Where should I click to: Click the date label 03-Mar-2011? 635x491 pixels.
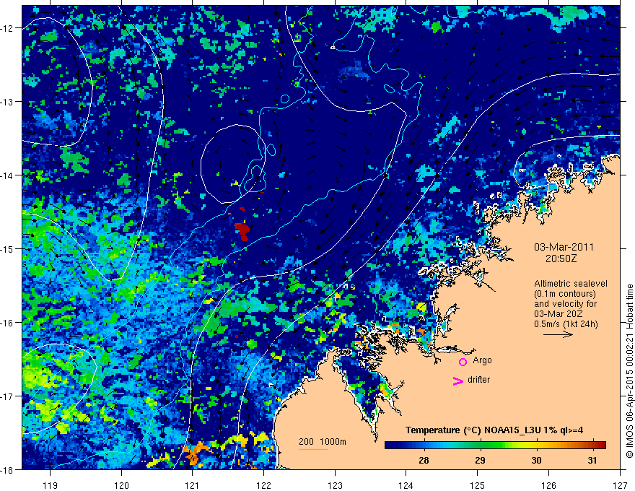click(x=564, y=247)
